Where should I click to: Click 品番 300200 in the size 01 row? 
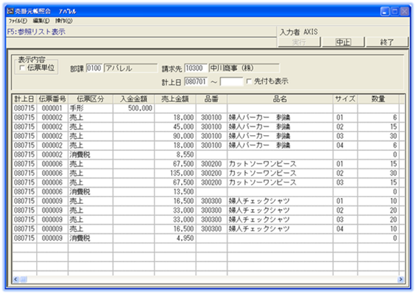(x=211, y=164)
